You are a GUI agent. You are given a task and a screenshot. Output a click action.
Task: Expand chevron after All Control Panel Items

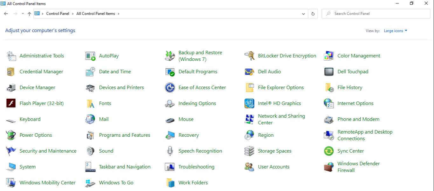119,14
